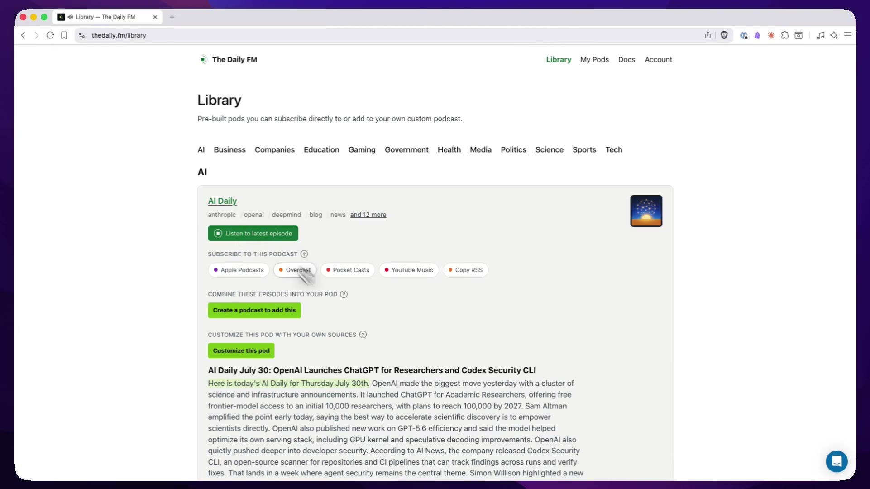
Task: Mute the tab using its speaker icon
Action: tap(70, 17)
